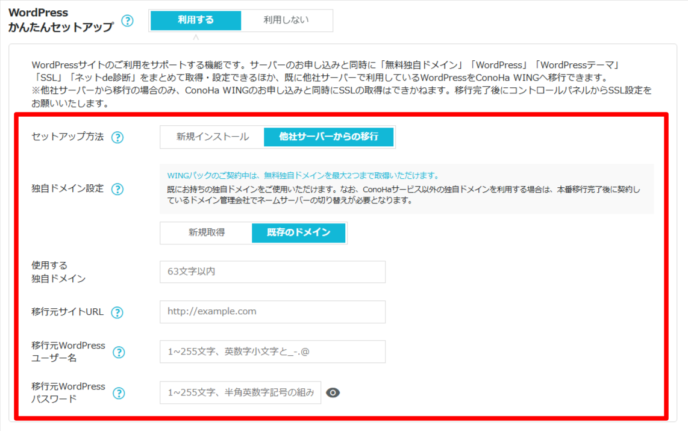688x431 pixels.
Task: Focus the 移行元WordPressパスワード input field
Action: coord(240,392)
